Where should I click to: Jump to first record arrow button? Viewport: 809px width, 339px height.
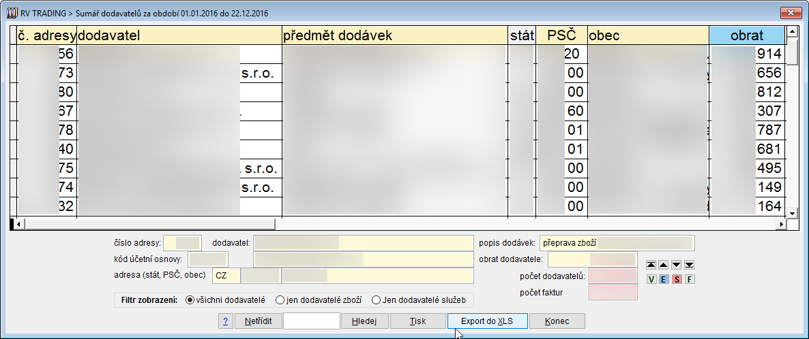(651, 265)
